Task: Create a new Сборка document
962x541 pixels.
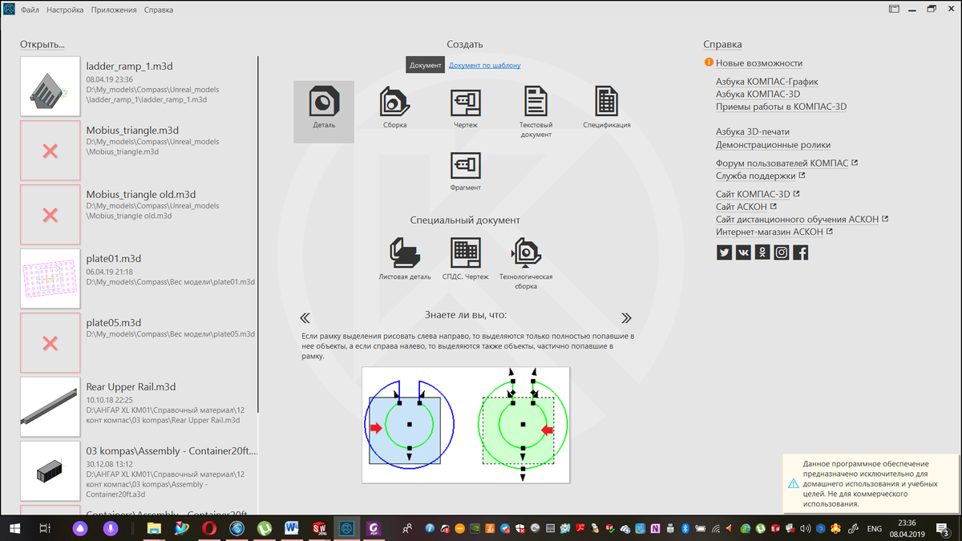Action: coord(394,107)
